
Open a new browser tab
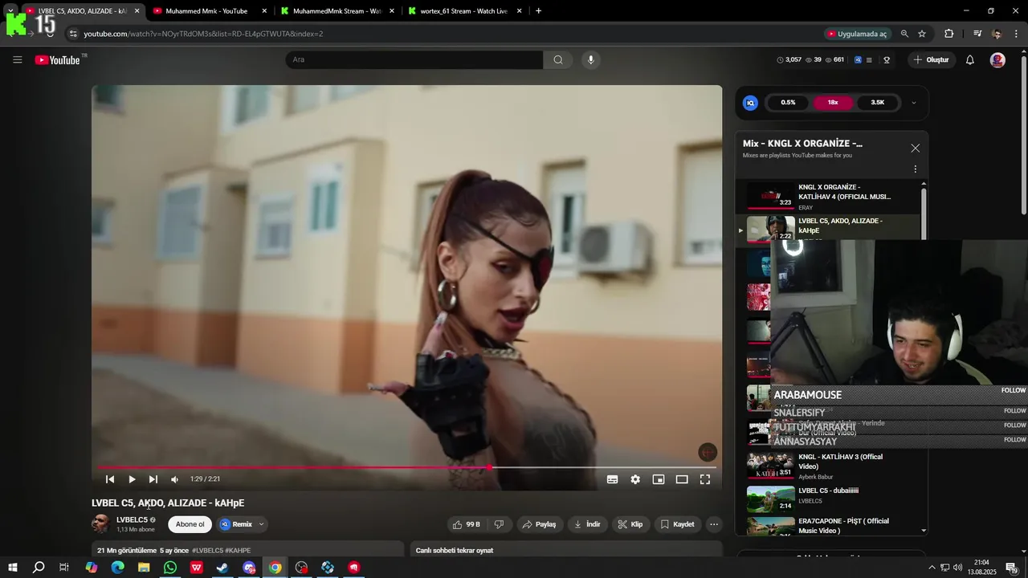pyautogui.click(x=538, y=11)
